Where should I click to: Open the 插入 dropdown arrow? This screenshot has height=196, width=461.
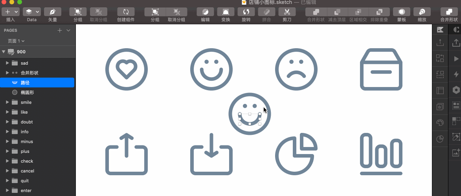(16, 12)
